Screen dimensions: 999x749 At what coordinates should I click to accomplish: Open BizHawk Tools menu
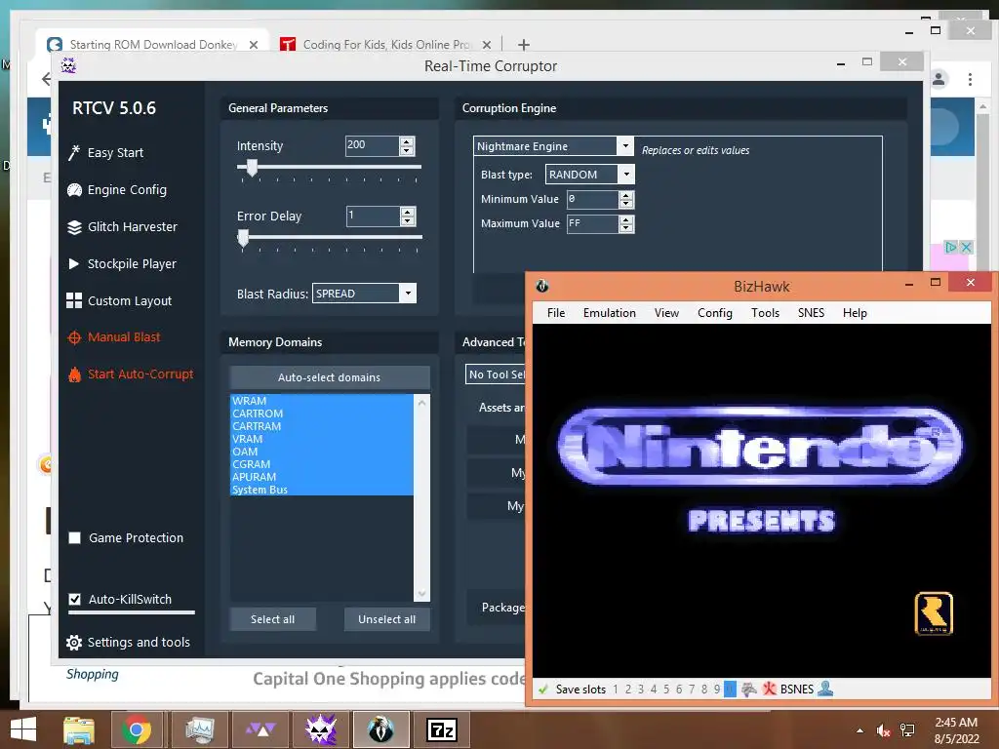(x=765, y=313)
